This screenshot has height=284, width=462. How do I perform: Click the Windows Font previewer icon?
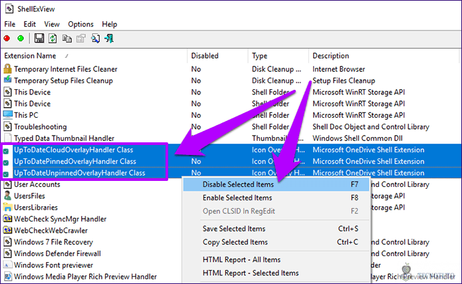pyautogui.click(x=8, y=265)
